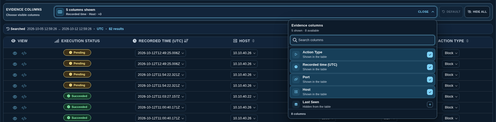Click the search range end '2026-10-12 12:59:26'
496x122 pixels.
(x=76, y=29)
